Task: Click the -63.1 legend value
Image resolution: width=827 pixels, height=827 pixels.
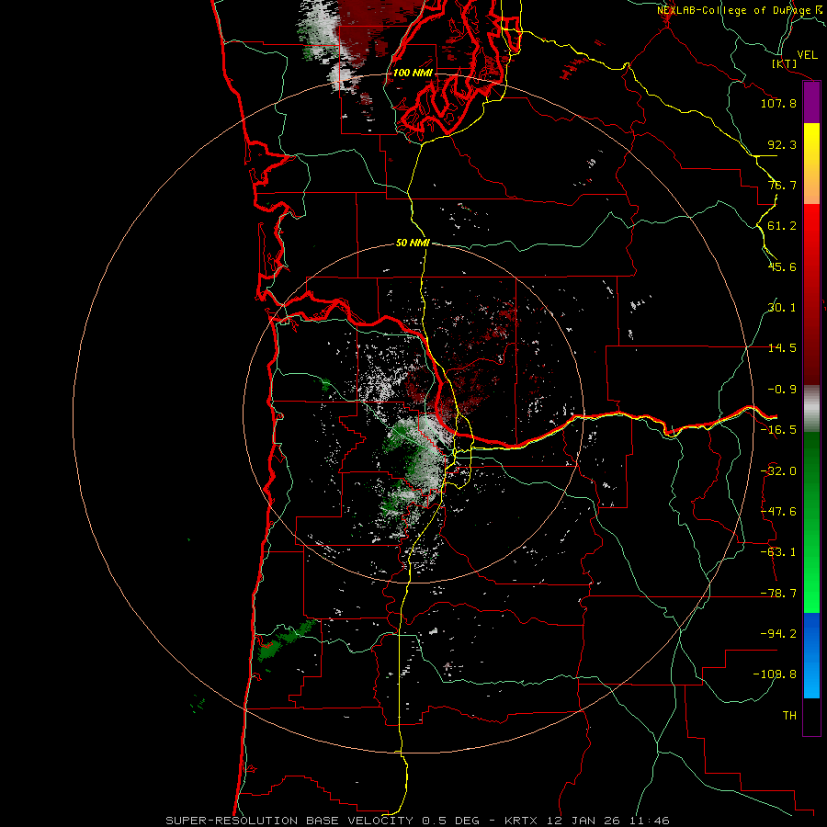Action: [x=778, y=552]
